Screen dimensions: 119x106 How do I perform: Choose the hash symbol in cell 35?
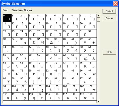[24, 42]
